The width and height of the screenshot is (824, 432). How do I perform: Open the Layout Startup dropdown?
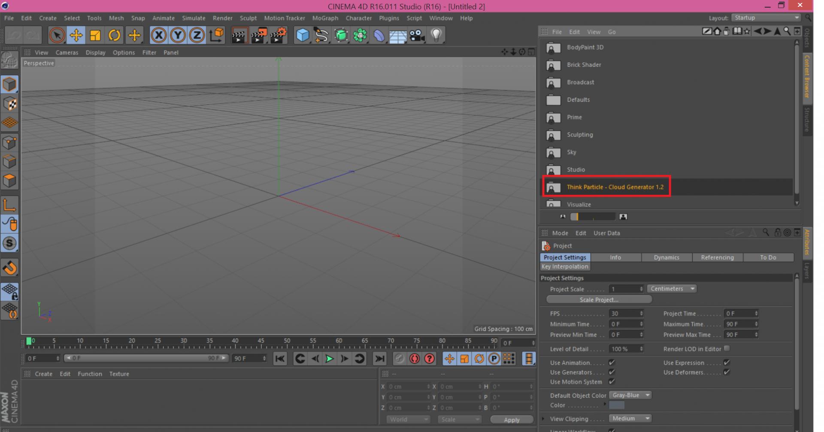(766, 18)
